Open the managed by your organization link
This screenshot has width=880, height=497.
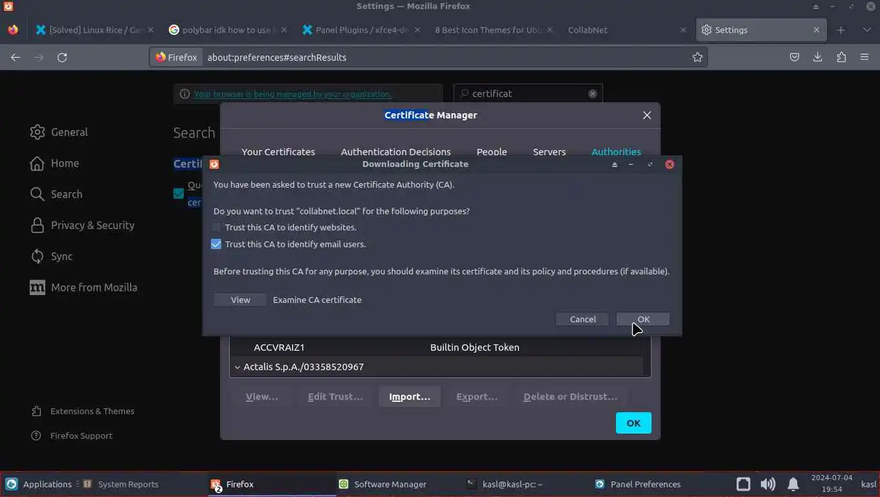click(292, 94)
